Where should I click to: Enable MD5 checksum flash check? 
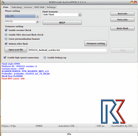click(6, 35)
